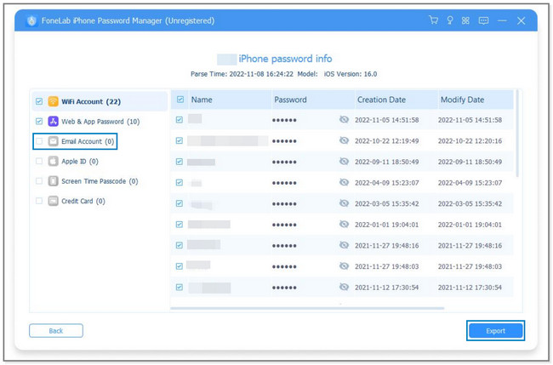Image resolution: width=553 pixels, height=365 pixels.
Task: Click the orange WiFi Account icon
Action: click(x=53, y=101)
